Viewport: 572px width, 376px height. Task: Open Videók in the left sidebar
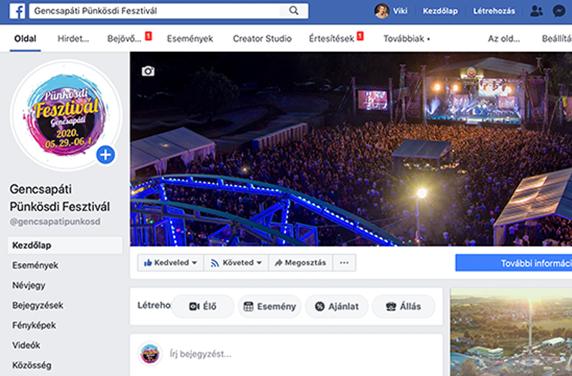coord(26,345)
